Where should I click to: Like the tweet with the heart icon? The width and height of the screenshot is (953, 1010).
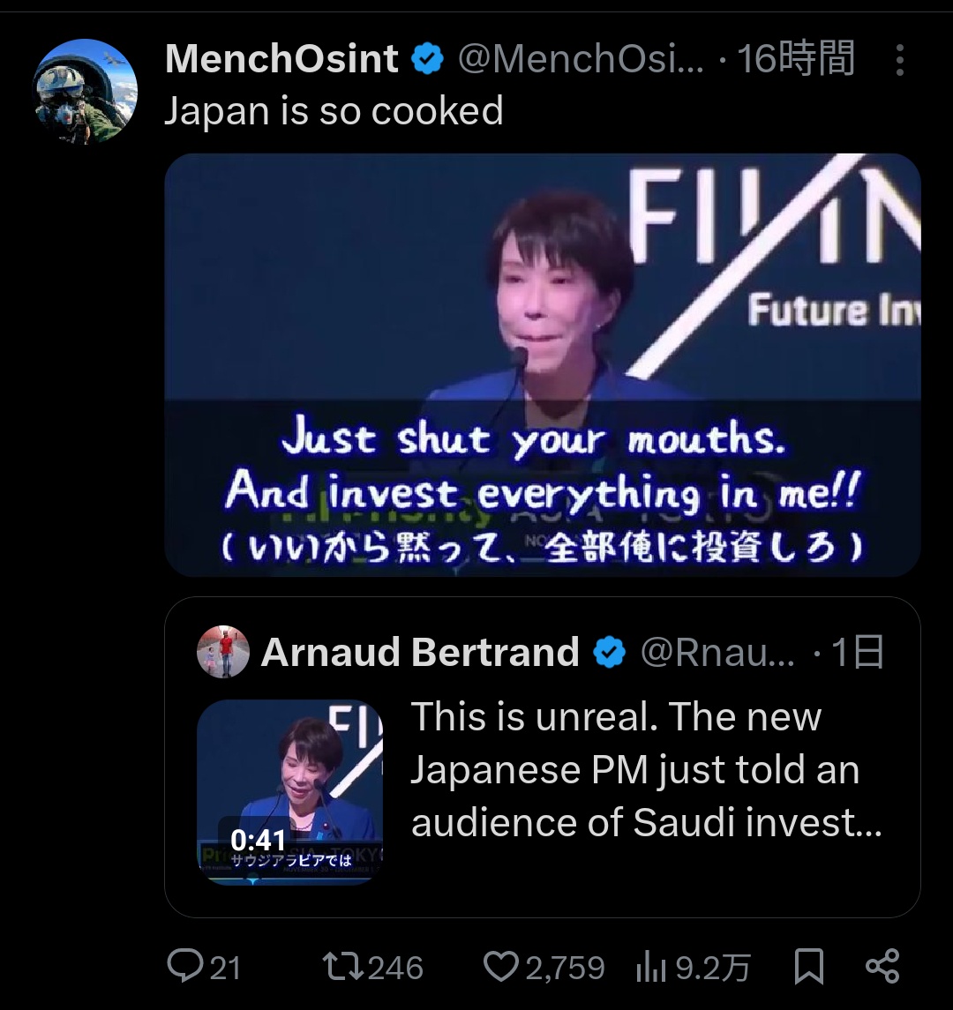coord(500,967)
